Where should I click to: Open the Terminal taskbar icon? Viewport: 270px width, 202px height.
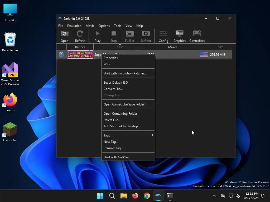[x=170, y=196]
